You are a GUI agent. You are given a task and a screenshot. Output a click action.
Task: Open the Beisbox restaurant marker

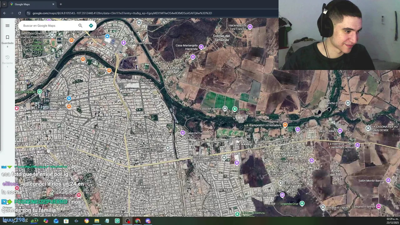pyautogui.click(x=72, y=40)
